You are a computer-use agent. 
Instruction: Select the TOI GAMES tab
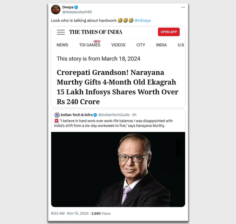[90, 45]
